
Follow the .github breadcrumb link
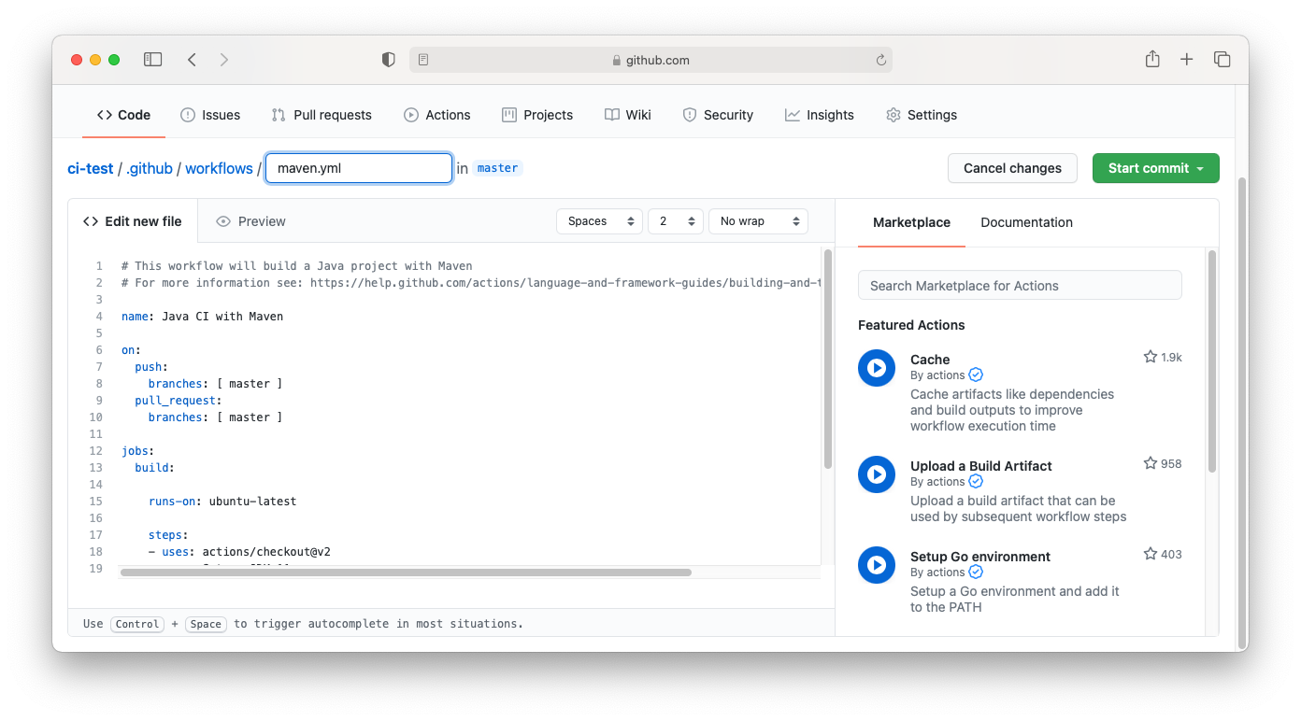[150, 168]
